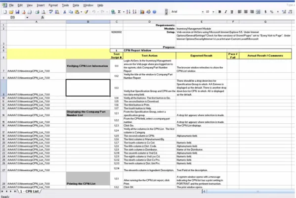Jump to first sheet navigation button

click(2, 192)
